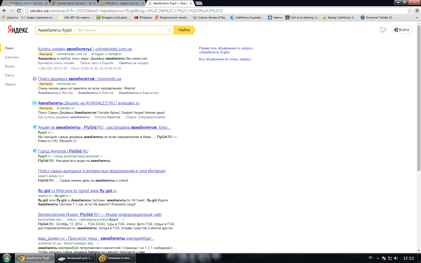Open Купить онлайн авиабилеты onlinetickets link

coord(85,49)
